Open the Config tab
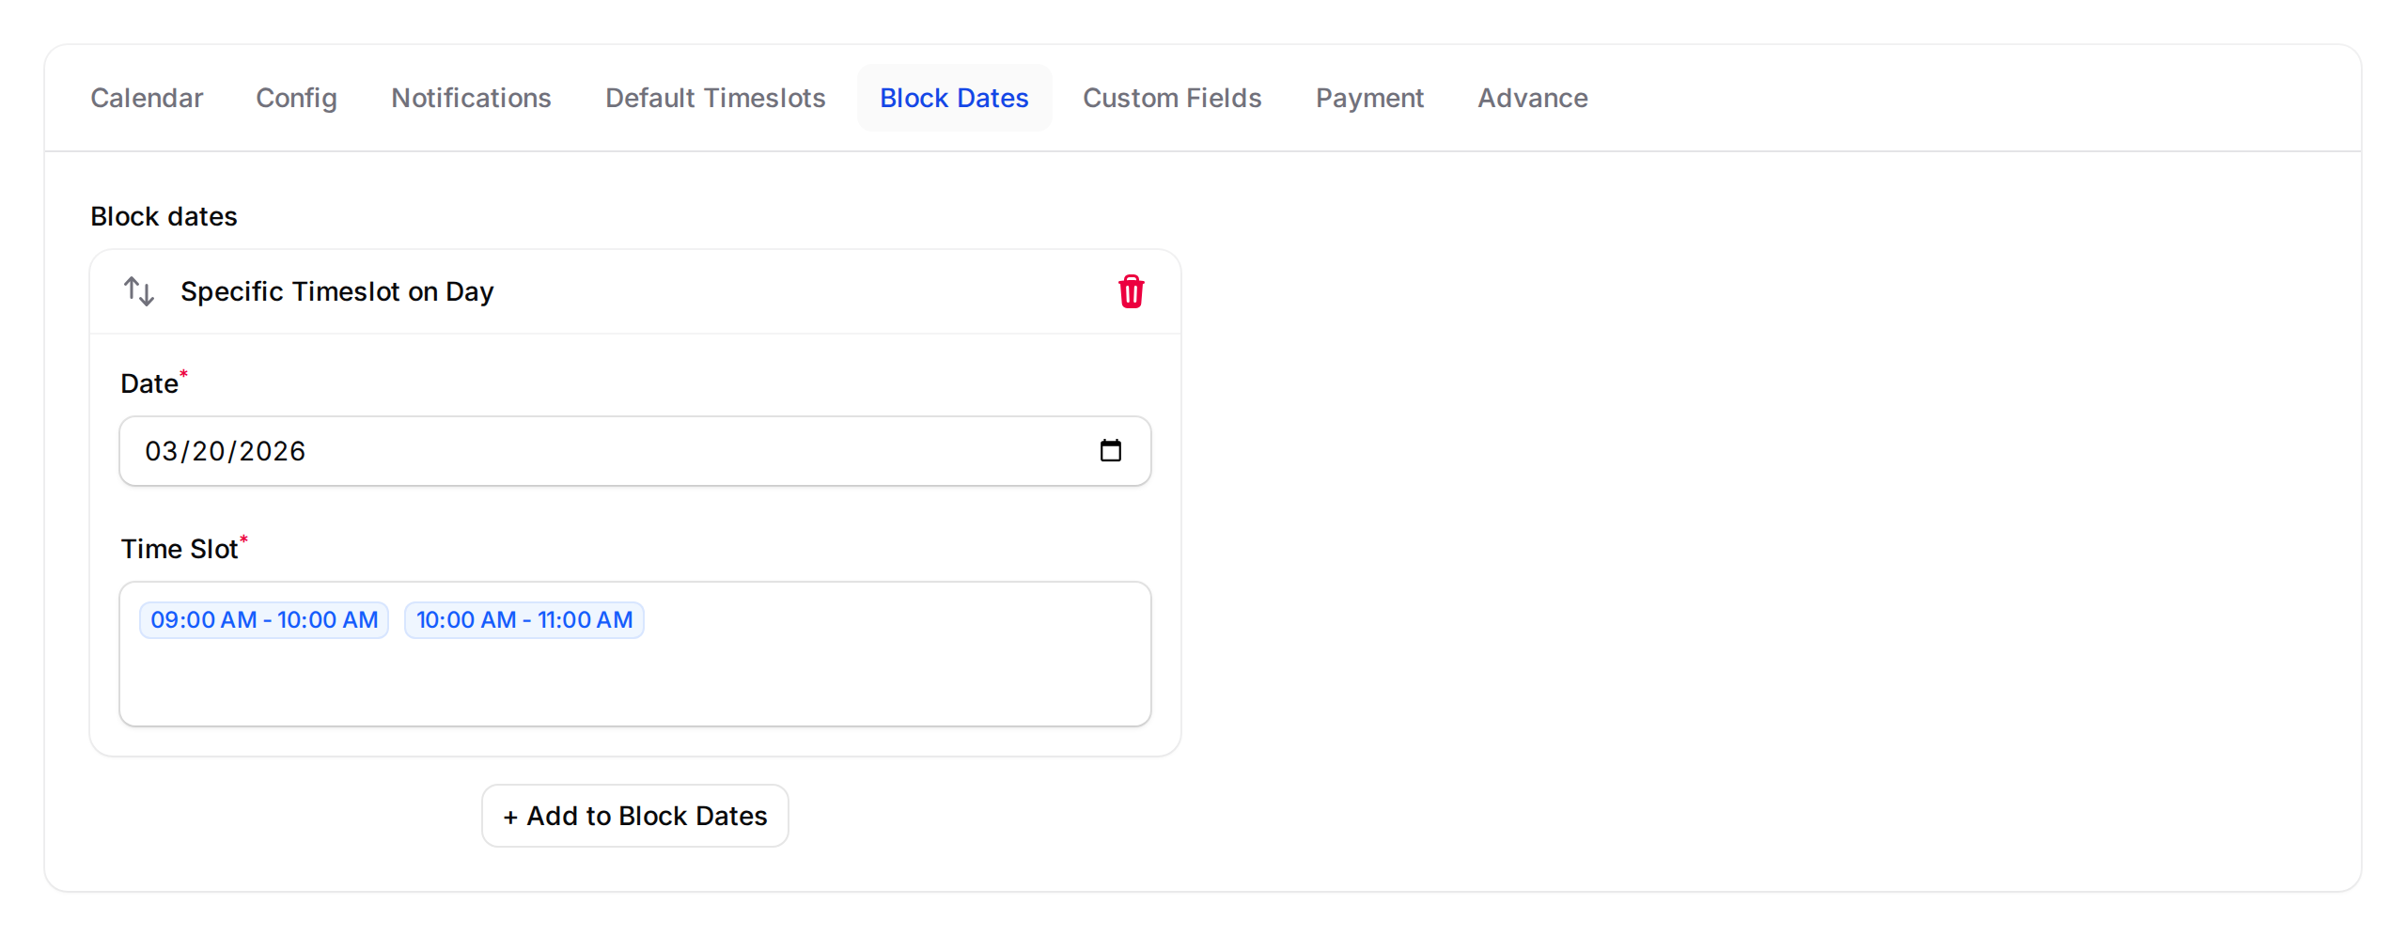Image resolution: width=2406 pixels, height=936 pixels. [x=296, y=98]
